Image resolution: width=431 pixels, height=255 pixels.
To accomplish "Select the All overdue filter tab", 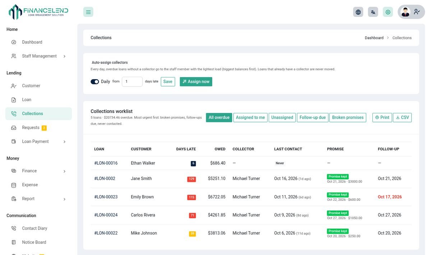I will [219, 118].
